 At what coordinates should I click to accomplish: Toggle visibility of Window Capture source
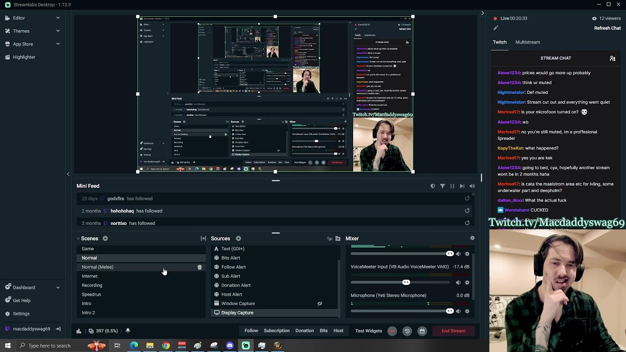tap(320, 304)
